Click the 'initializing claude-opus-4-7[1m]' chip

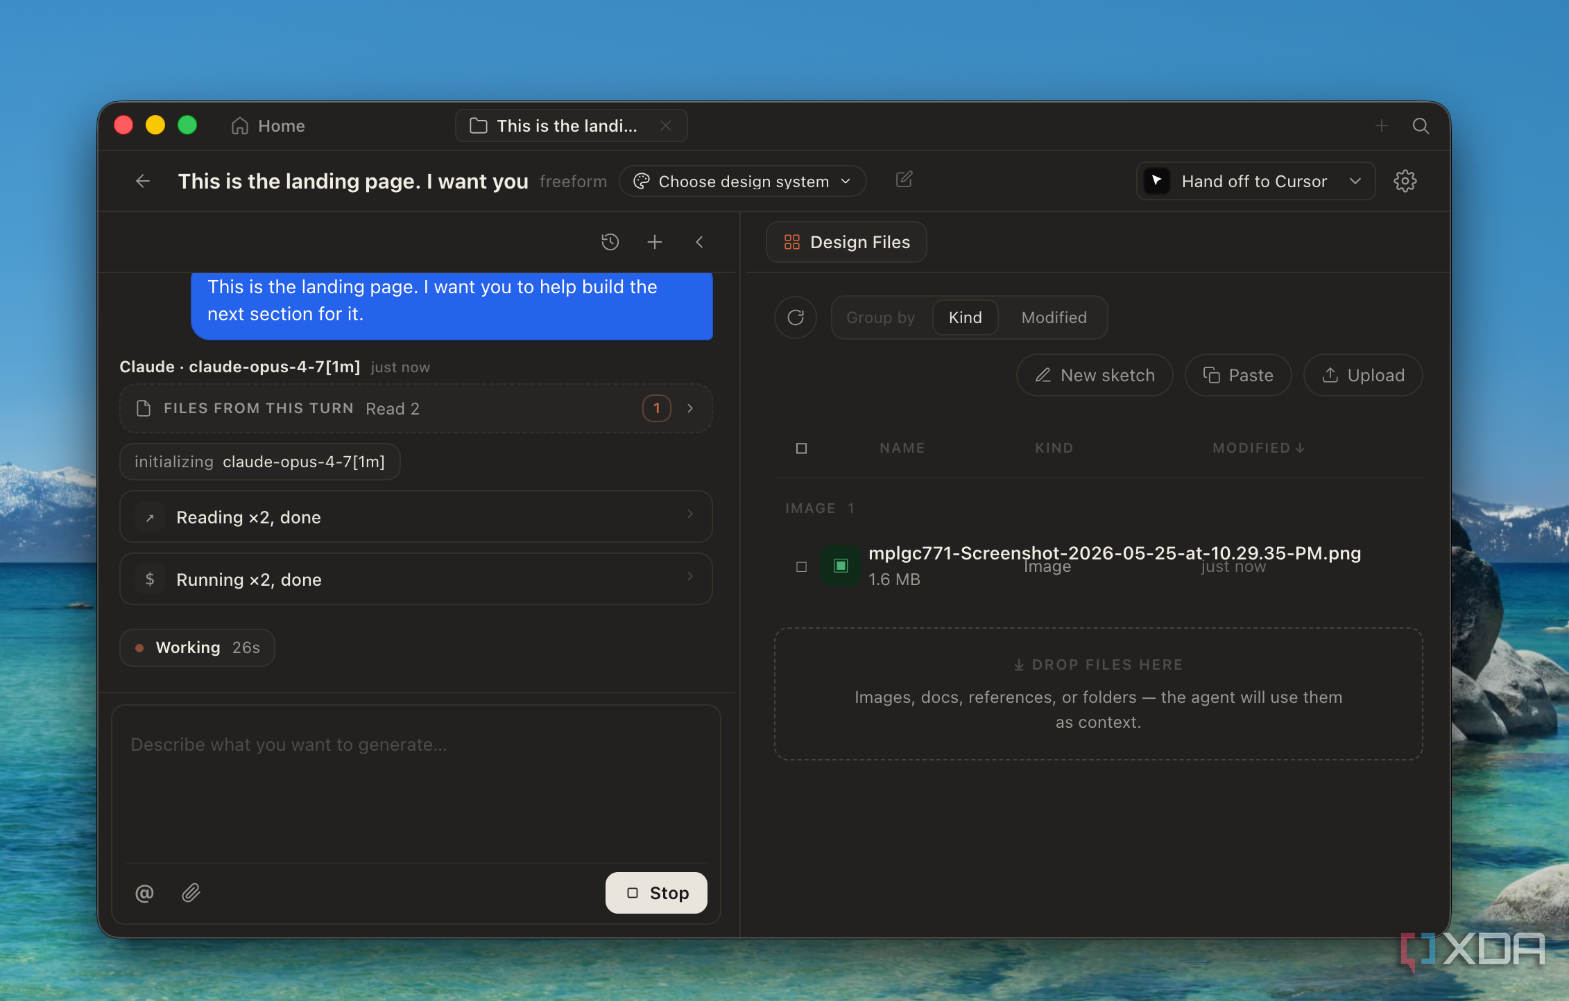[x=260, y=462]
